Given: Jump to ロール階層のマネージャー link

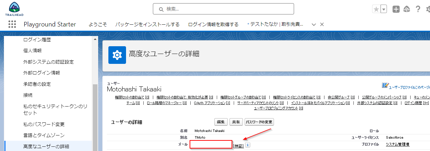Looking at the screenshot, I should 167,103.
